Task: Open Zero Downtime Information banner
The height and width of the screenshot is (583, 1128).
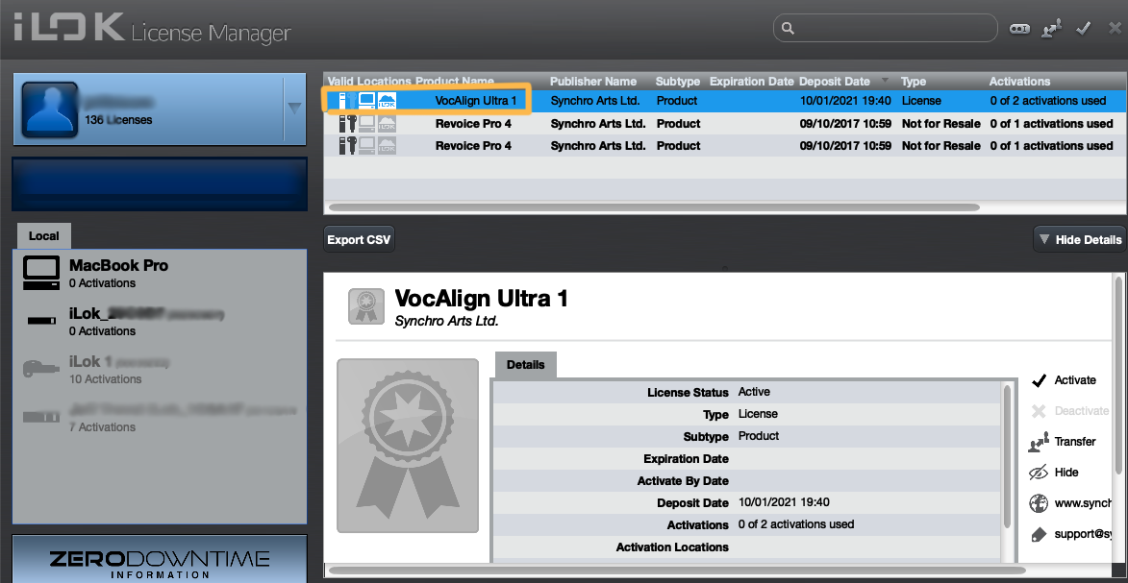Action: [159, 562]
